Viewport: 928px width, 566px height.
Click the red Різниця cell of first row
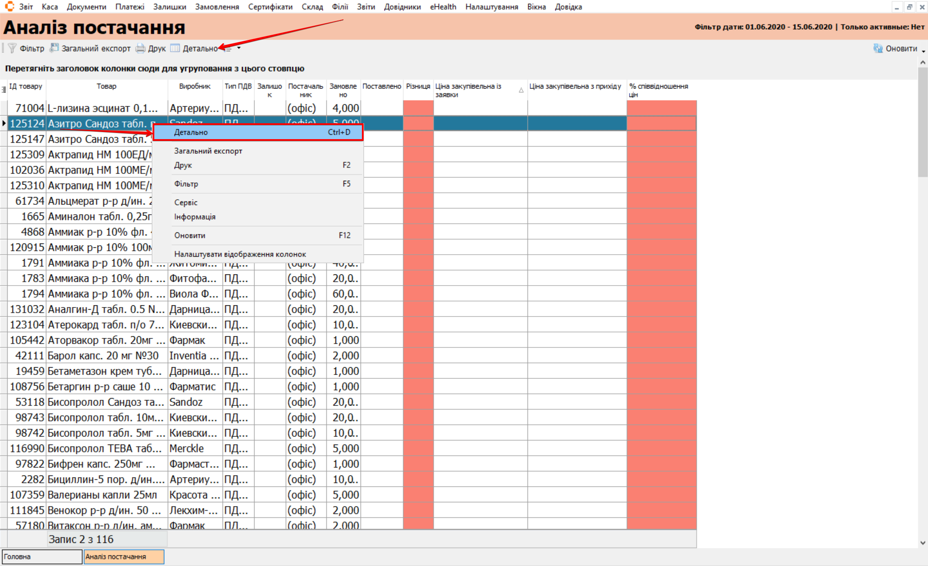pyautogui.click(x=418, y=108)
